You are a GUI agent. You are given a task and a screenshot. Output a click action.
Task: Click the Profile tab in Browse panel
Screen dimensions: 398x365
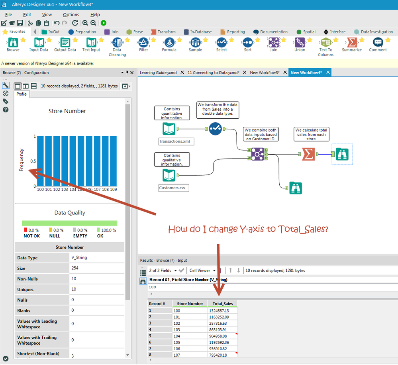point(22,94)
